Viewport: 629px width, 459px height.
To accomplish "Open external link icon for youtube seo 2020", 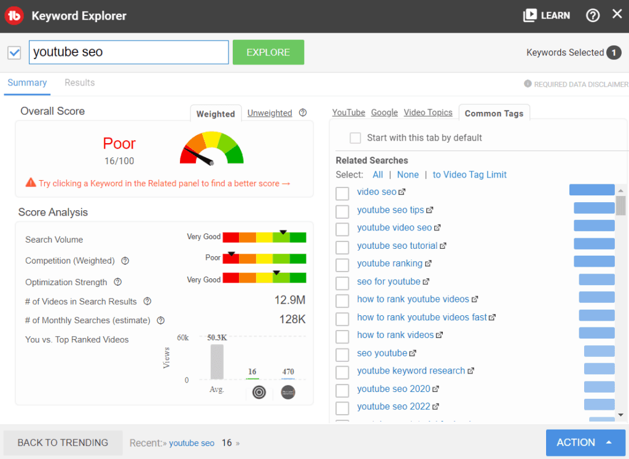I will tap(436, 389).
